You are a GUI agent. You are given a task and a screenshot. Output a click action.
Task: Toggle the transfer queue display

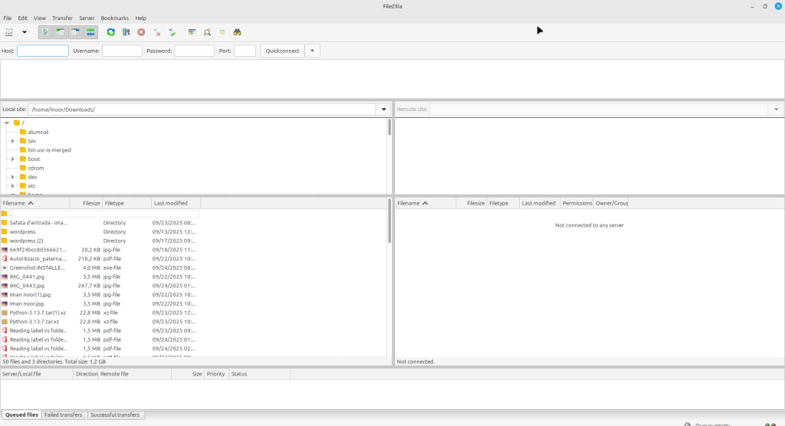pos(90,32)
